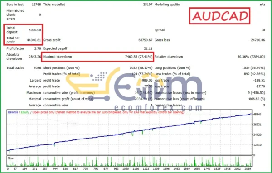Click the 'Mismatched charts errors' label

click(15, 15)
